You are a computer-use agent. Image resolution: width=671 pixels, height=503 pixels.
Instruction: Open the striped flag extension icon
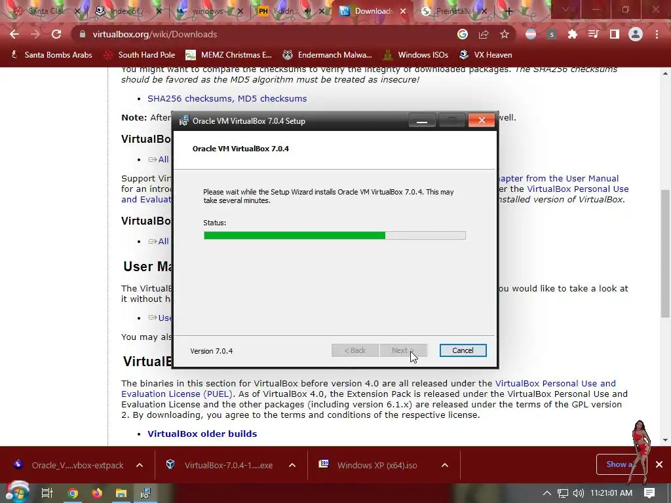tap(531, 34)
